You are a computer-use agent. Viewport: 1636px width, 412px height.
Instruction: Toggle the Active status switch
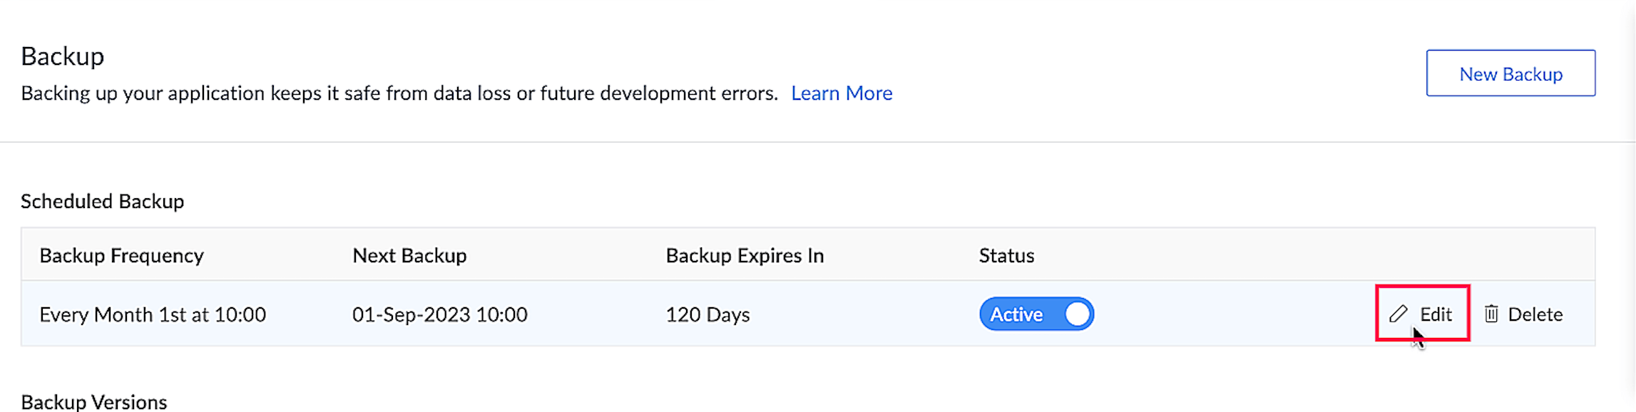pyautogui.click(x=1036, y=314)
